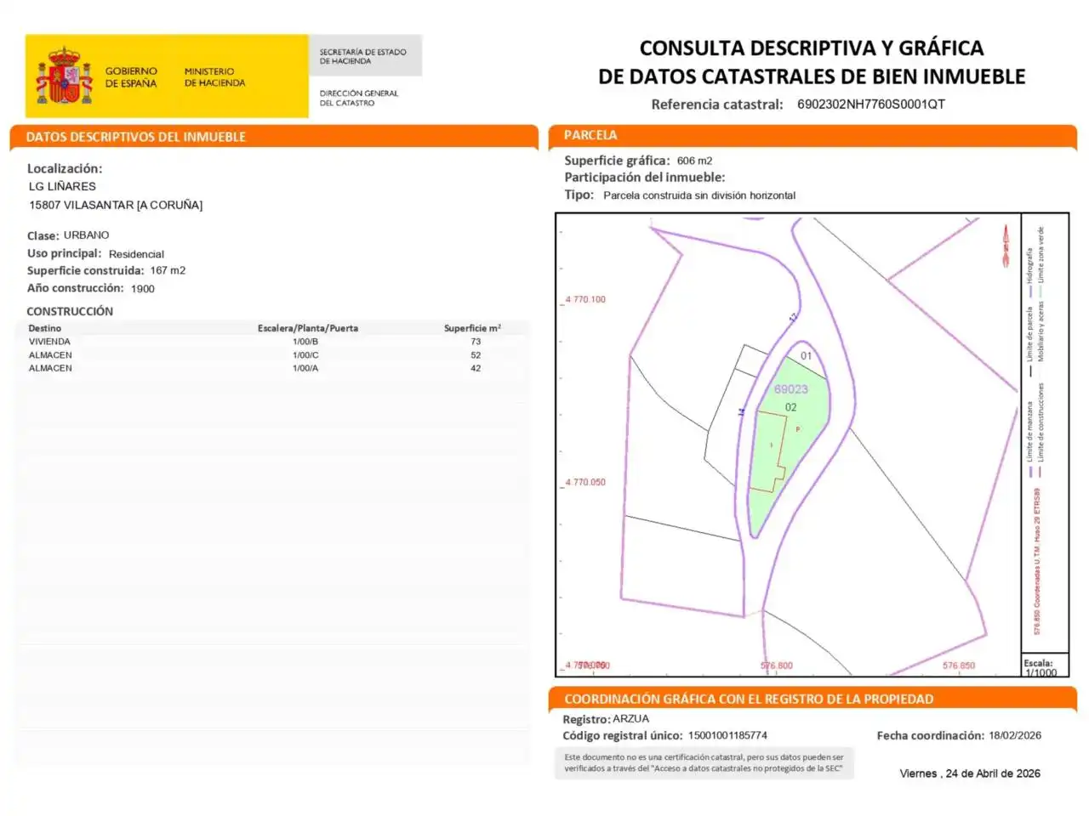Screen dimensions: 1089x816
Task: Click the "Escalera/Planta/Puerta" column header
Action: [x=308, y=328]
